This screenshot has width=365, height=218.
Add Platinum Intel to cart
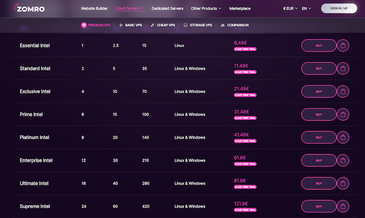click(x=343, y=137)
